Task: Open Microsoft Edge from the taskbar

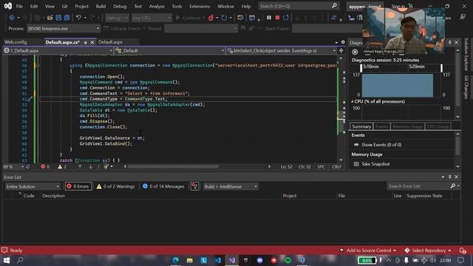Action: tap(175, 260)
